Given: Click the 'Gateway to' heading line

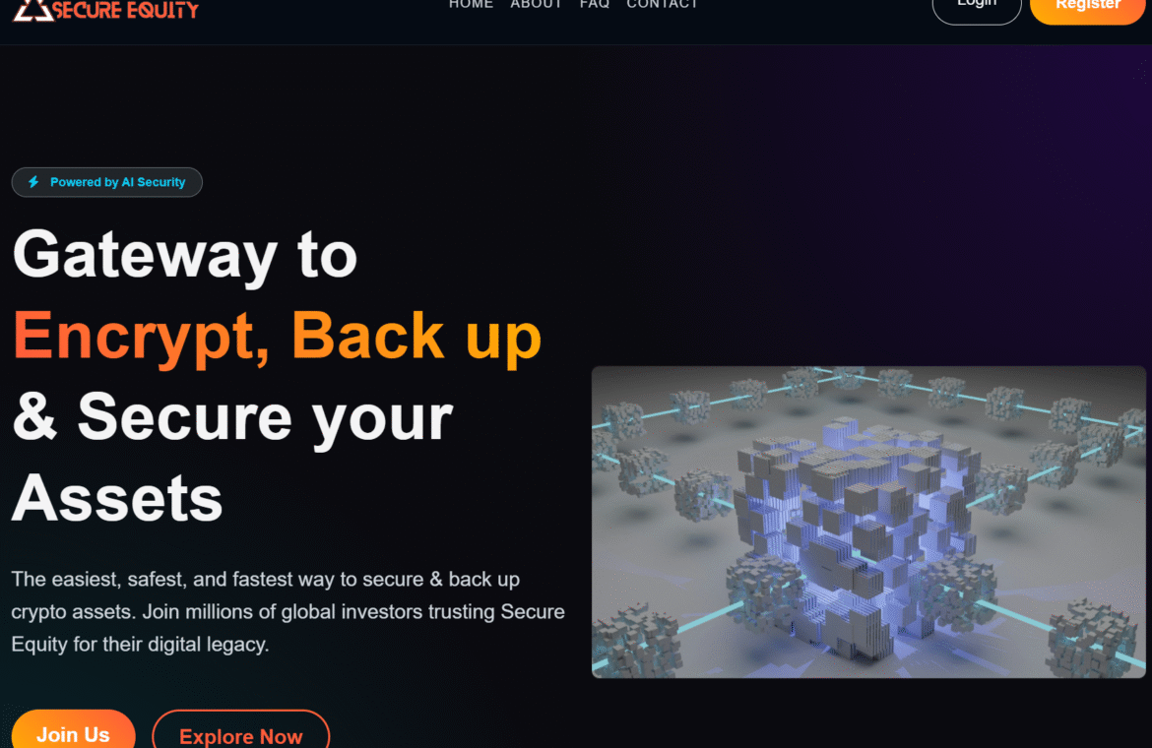Looking at the screenshot, I should coord(184,256).
